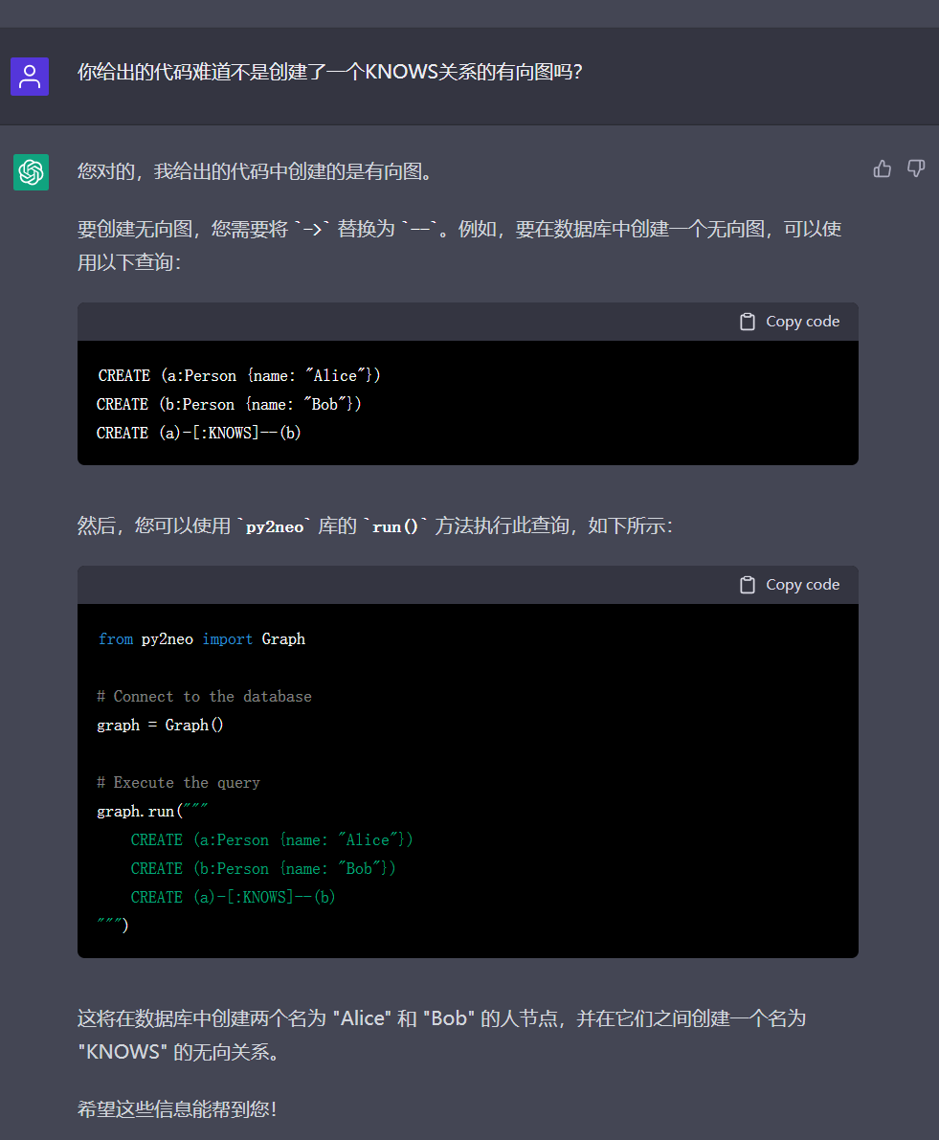
Task: Click the green ChatGPT logo avatar
Action: click(32, 172)
